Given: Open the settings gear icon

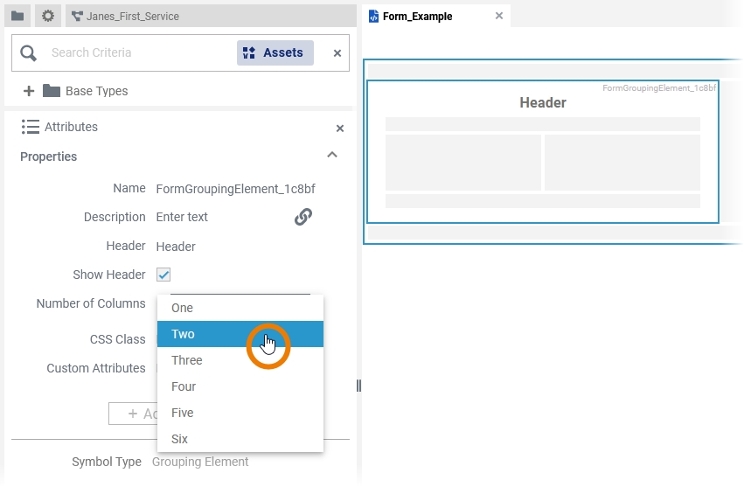Looking at the screenshot, I should (x=48, y=16).
